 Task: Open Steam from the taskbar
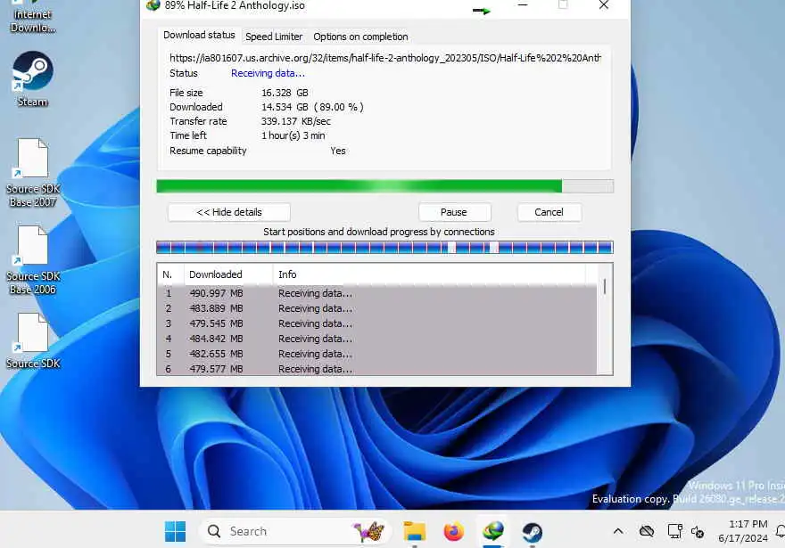tap(533, 531)
